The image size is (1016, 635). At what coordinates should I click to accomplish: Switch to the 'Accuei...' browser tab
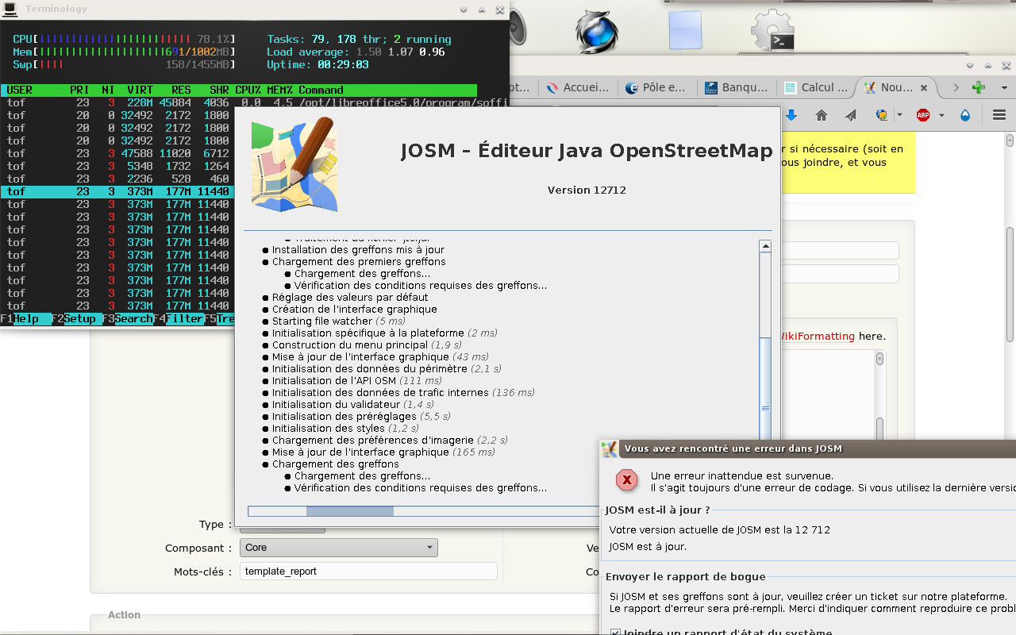point(578,87)
